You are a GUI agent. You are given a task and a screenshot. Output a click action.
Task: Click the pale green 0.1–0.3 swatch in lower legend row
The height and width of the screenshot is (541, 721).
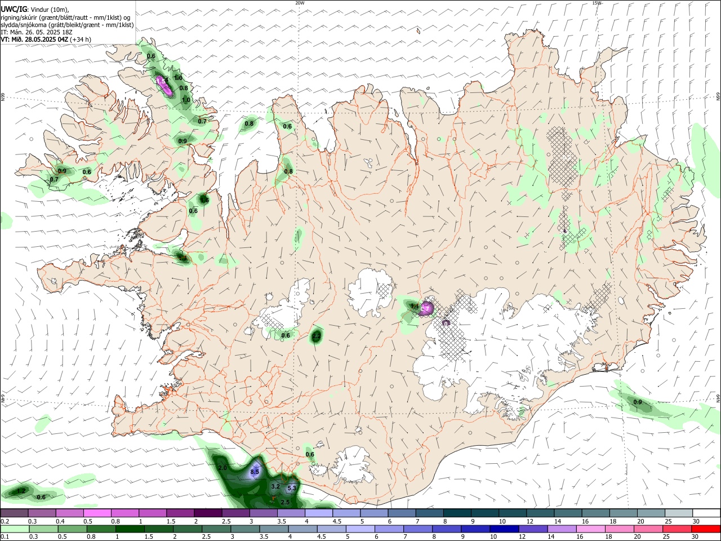(15, 529)
